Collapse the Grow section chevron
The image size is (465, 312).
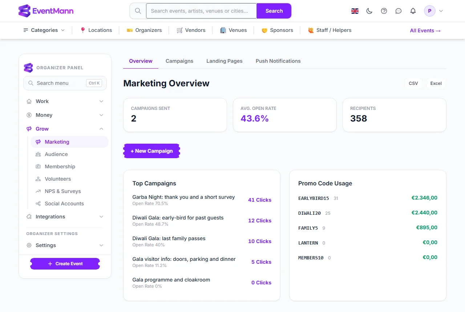coord(101,129)
